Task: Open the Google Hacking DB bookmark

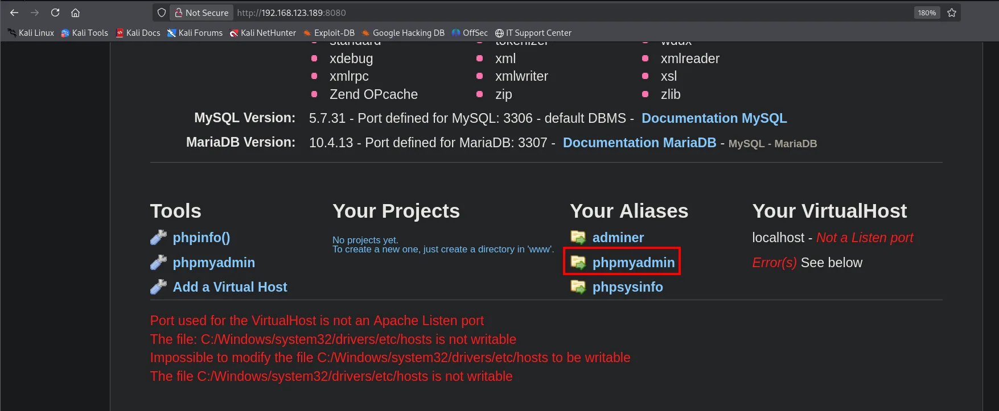Action: coord(403,33)
